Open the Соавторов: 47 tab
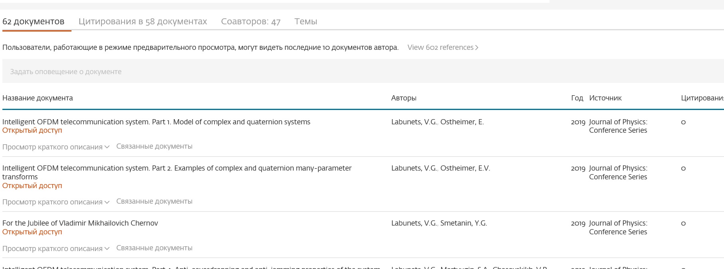724x269 pixels. [x=250, y=22]
